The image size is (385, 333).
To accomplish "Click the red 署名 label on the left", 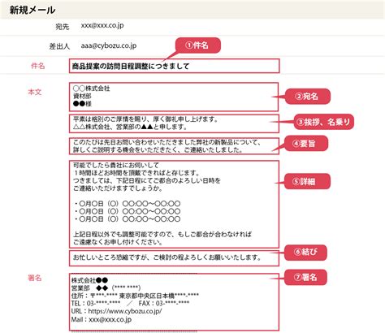I will (35, 278).
